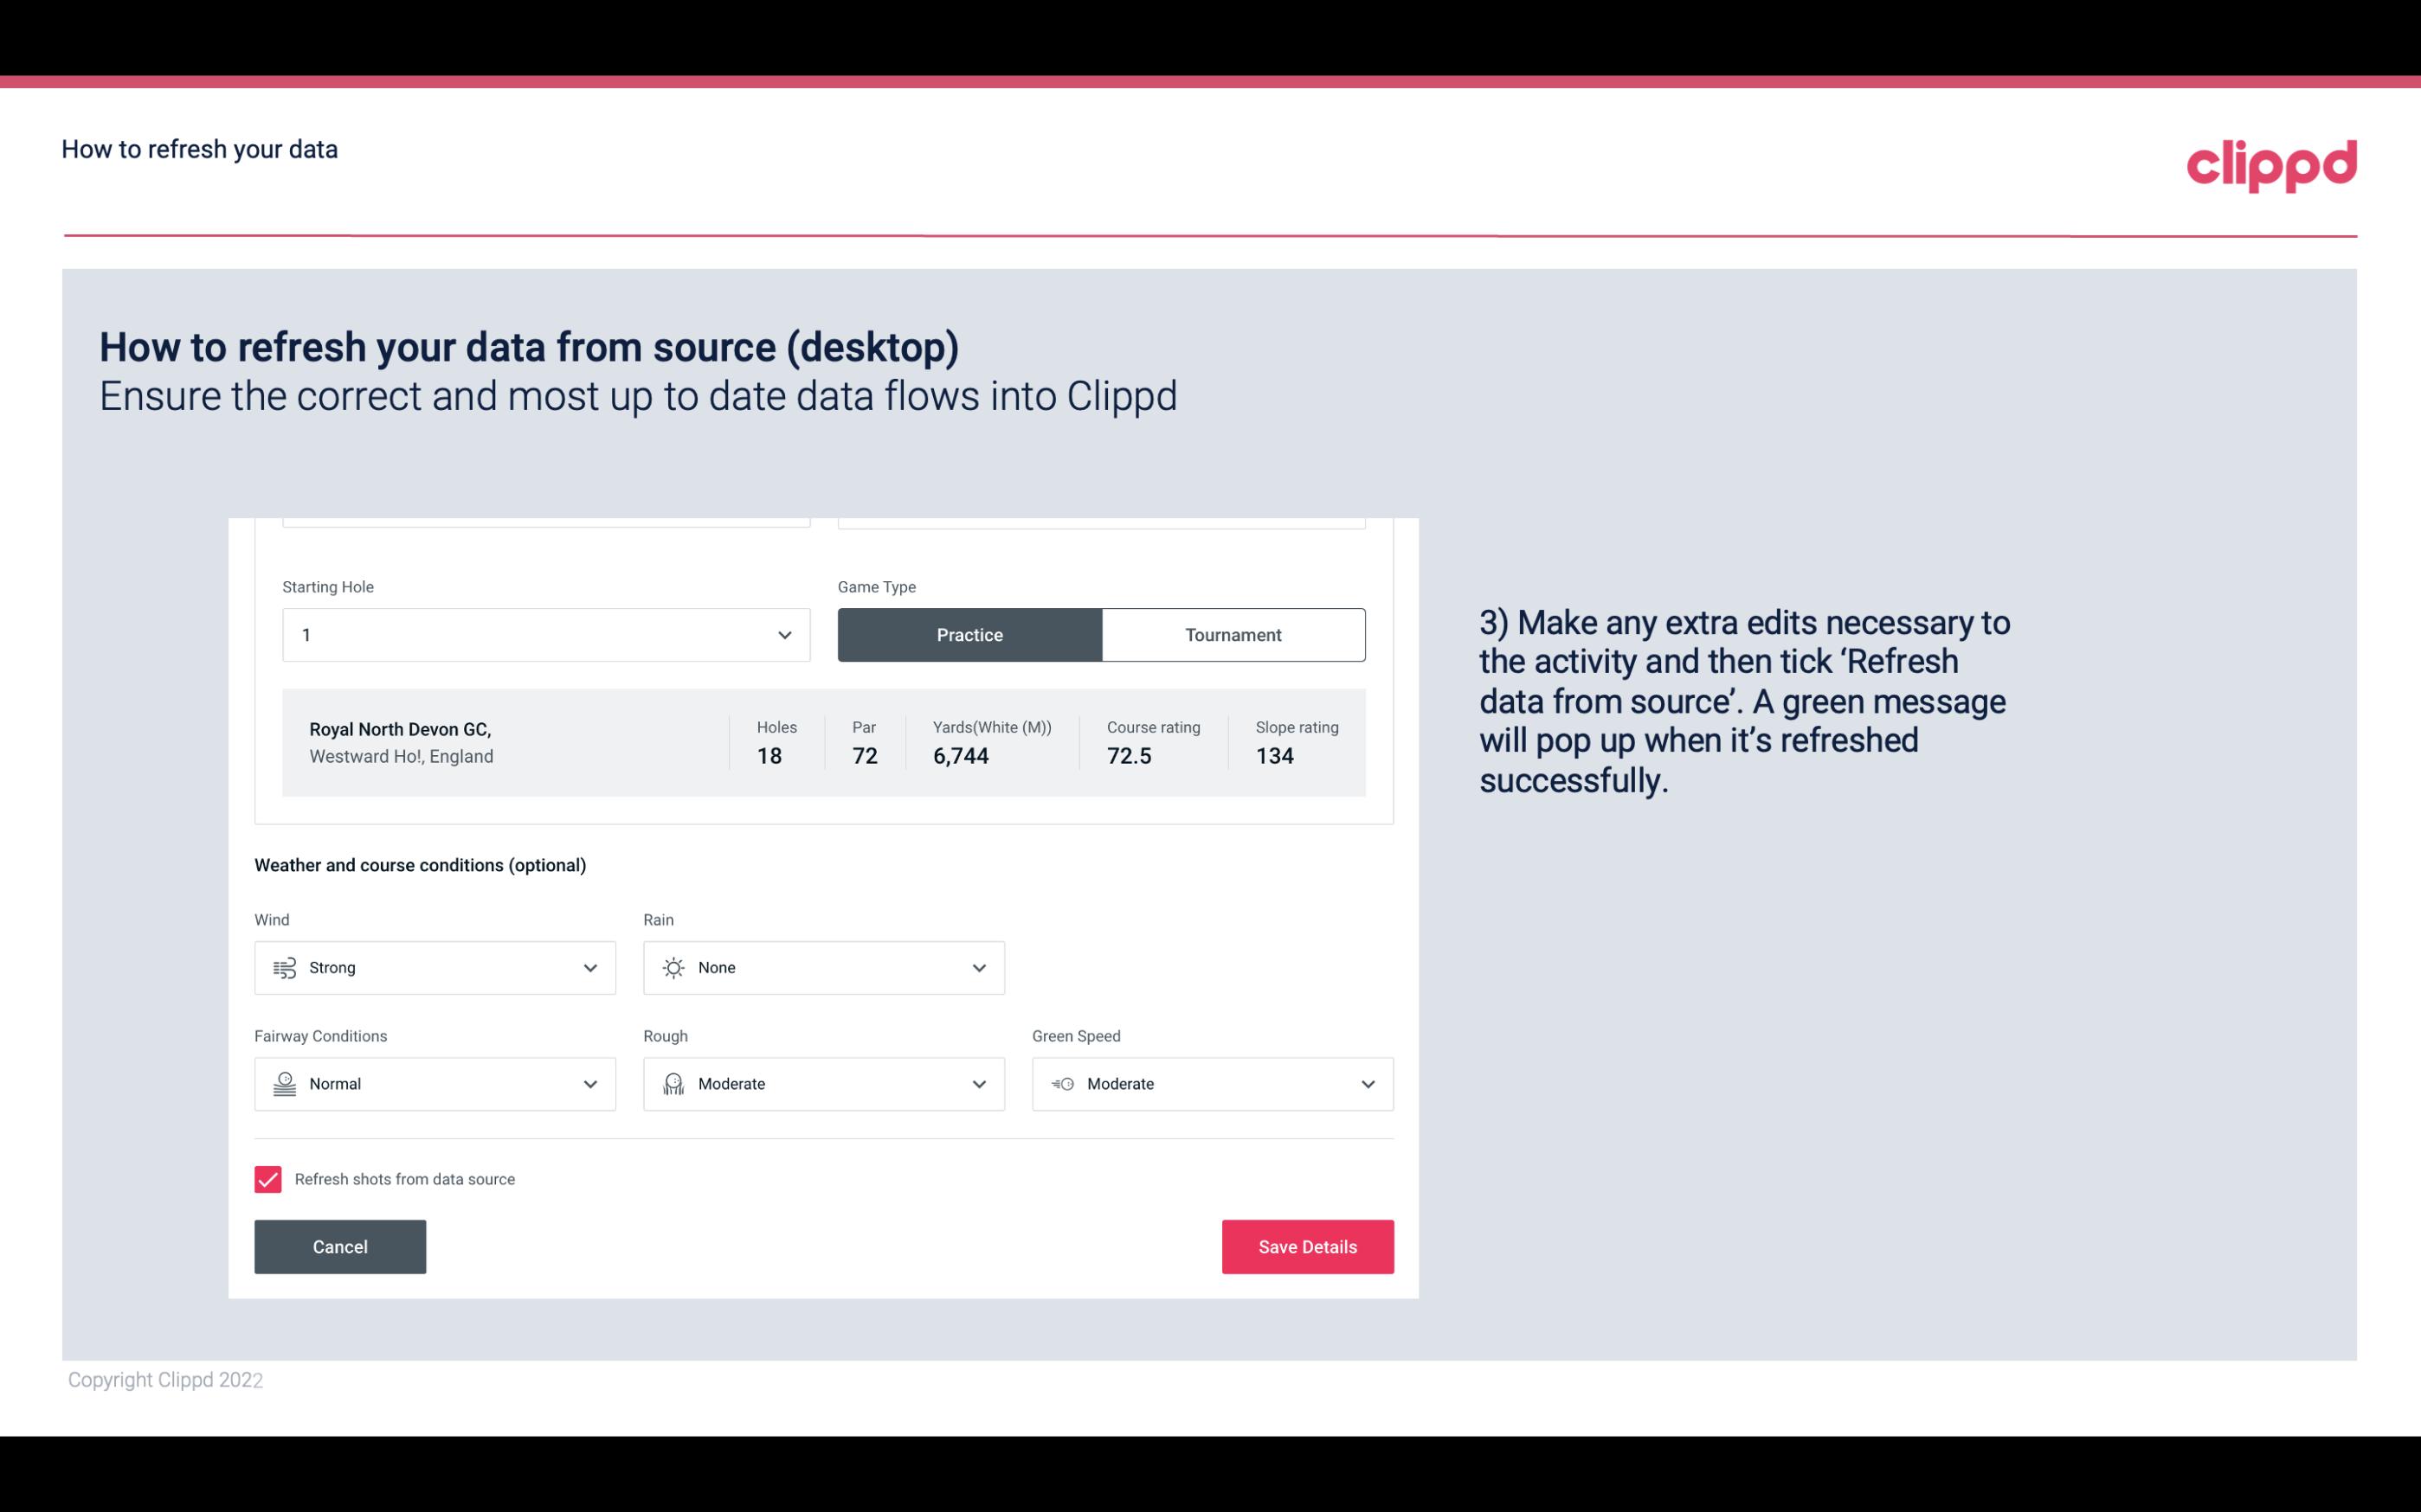Click Cancel button
Viewport: 2421px width, 1512px height.
coord(340,1246)
